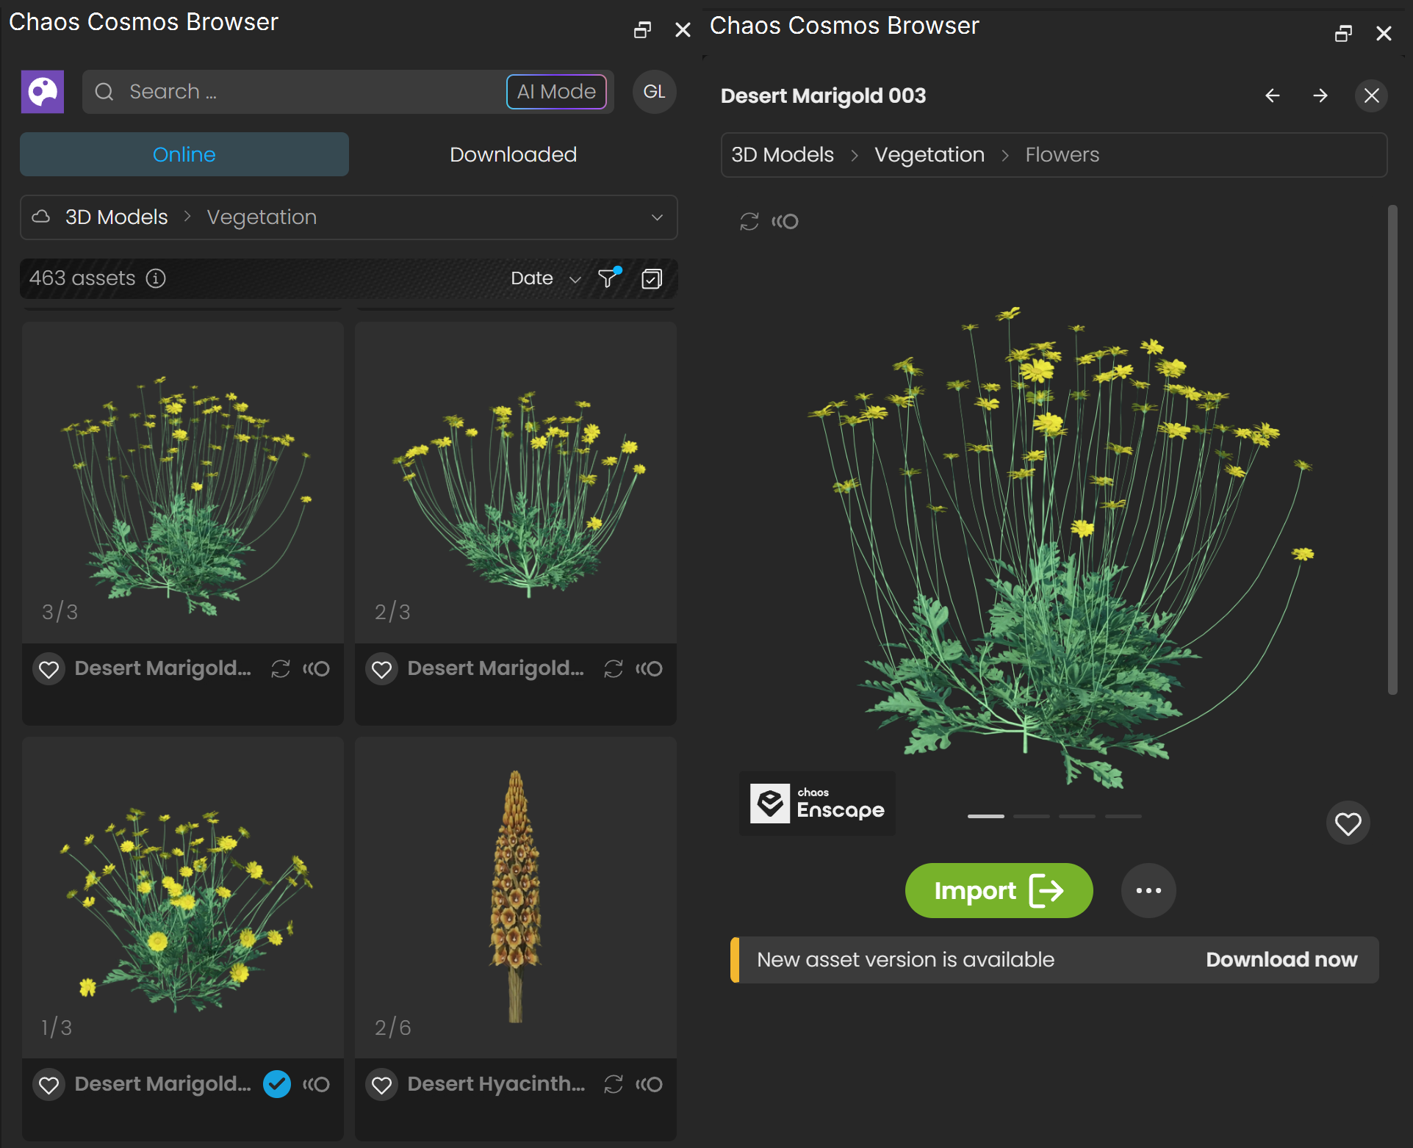This screenshot has height=1148, width=1413.
Task: Open the Date sort dropdown
Action: (546, 278)
